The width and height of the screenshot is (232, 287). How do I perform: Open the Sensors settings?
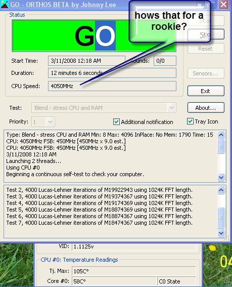click(x=206, y=73)
